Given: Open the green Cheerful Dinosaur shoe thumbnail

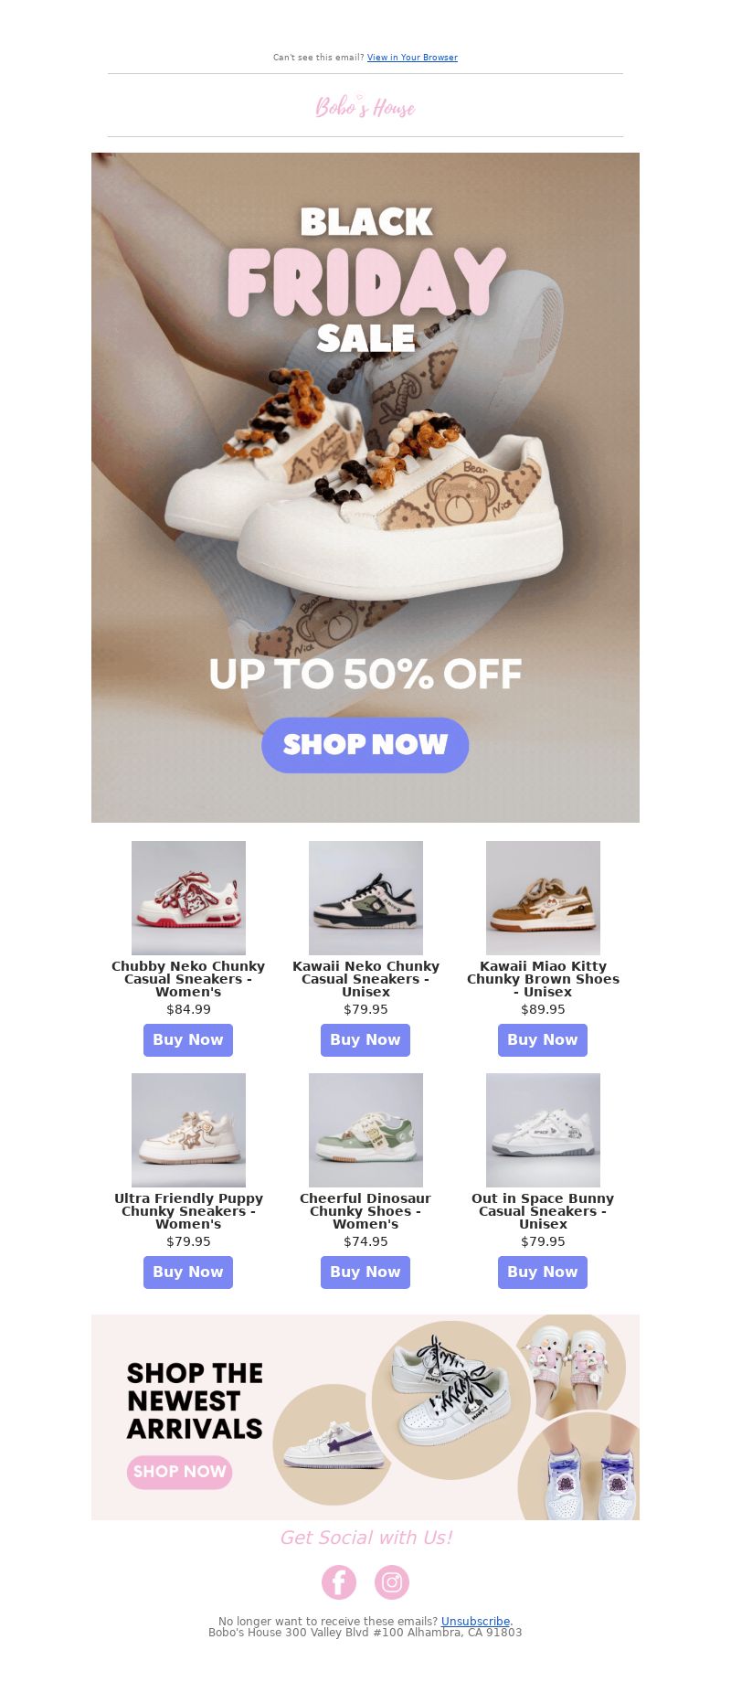Looking at the screenshot, I should tap(365, 1130).
